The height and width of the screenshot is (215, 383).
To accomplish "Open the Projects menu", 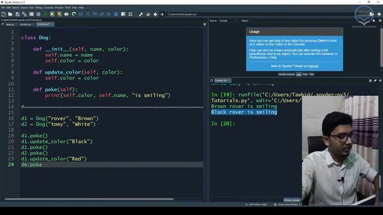I will click(59, 8).
